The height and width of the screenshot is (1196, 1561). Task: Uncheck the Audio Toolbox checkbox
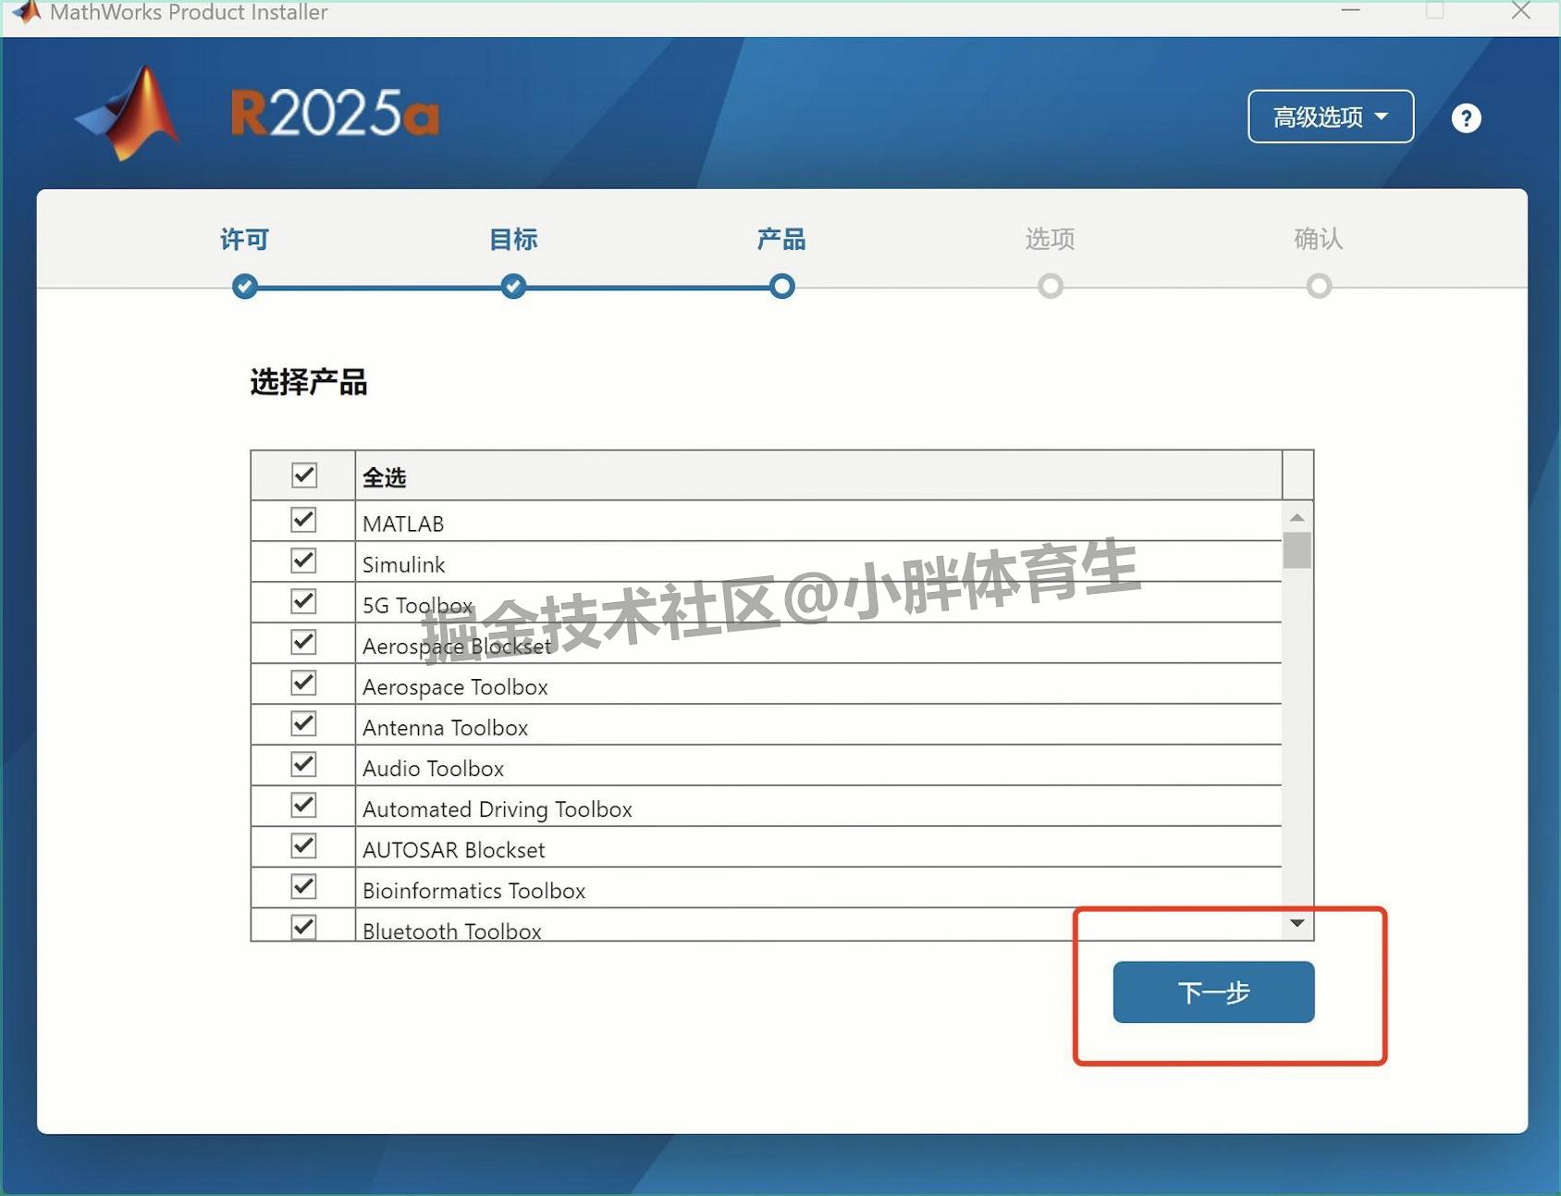pyautogui.click(x=303, y=764)
